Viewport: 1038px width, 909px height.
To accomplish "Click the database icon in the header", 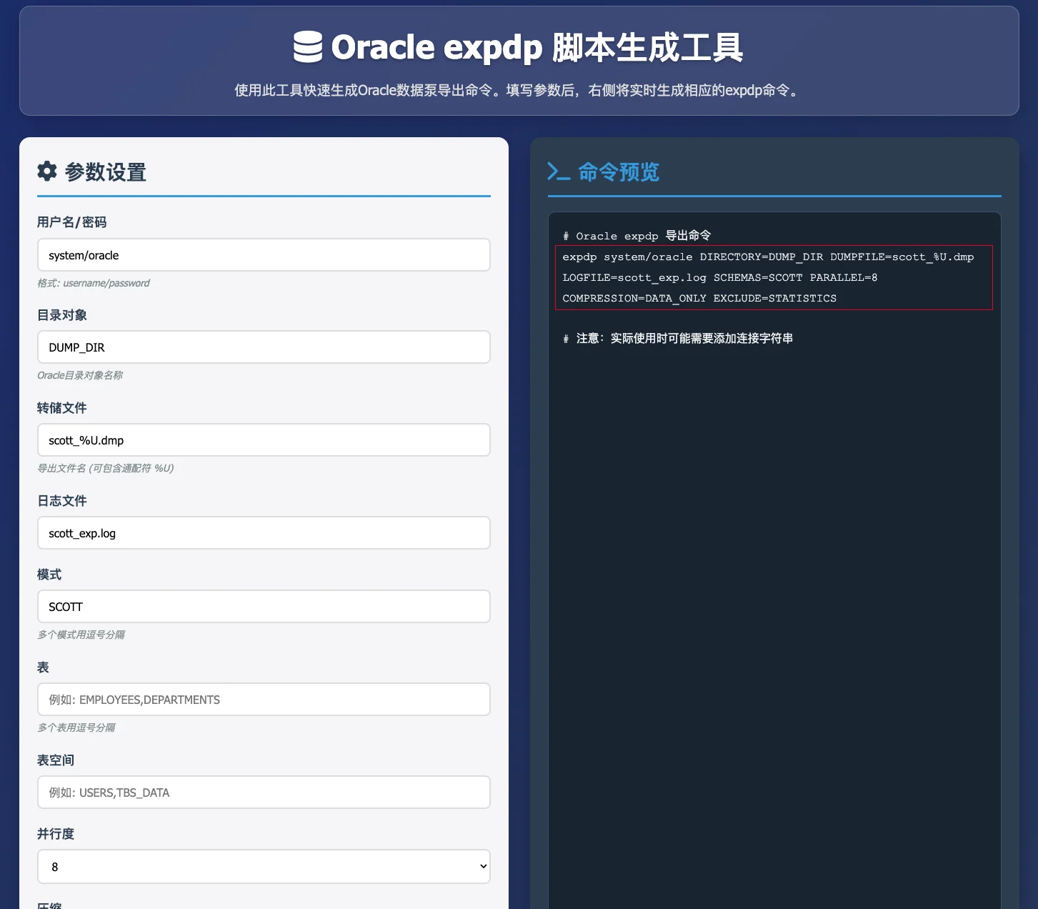I will coord(308,48).
